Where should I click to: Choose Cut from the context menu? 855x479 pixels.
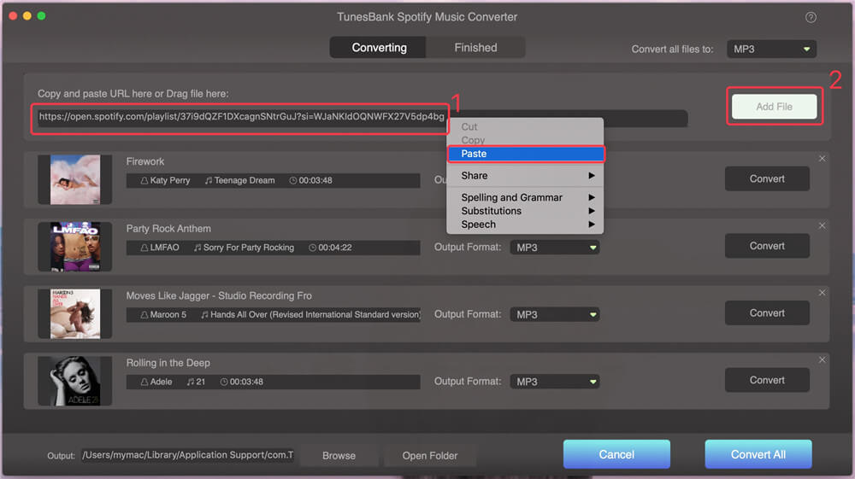point(469,127)
